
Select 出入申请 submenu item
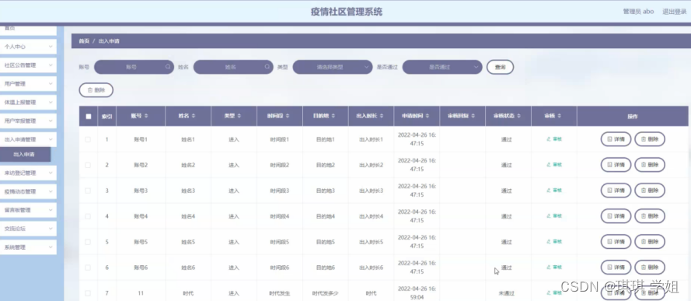[x=25, y=154]
